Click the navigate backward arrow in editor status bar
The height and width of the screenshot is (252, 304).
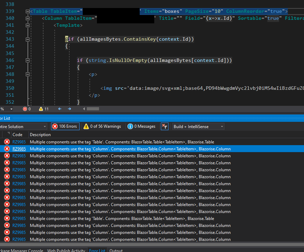coord(59,109)
